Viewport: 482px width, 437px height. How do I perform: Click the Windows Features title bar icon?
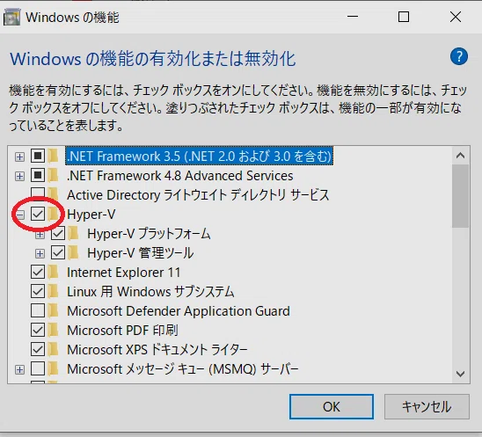click(11, 18)
